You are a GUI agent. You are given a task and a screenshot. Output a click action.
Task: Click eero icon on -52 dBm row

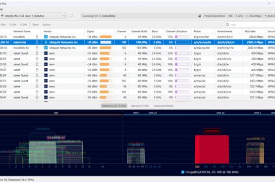click(x=46, y=53)
